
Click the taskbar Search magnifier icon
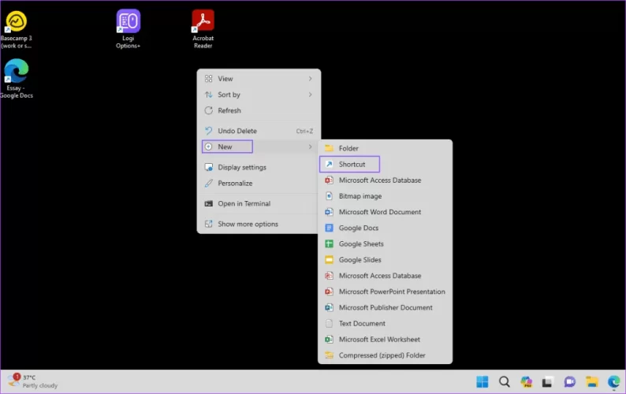[505, 382]
